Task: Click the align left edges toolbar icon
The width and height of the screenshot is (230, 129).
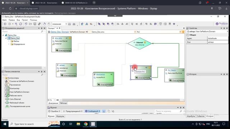Action: pos(118,24)
